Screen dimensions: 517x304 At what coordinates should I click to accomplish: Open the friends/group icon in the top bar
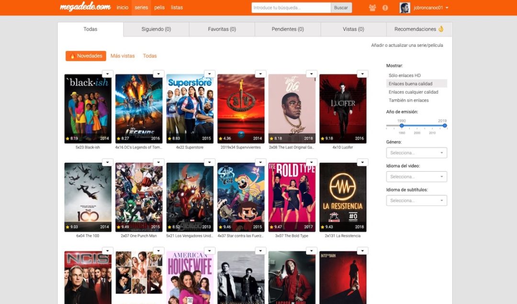click(372, 8)
